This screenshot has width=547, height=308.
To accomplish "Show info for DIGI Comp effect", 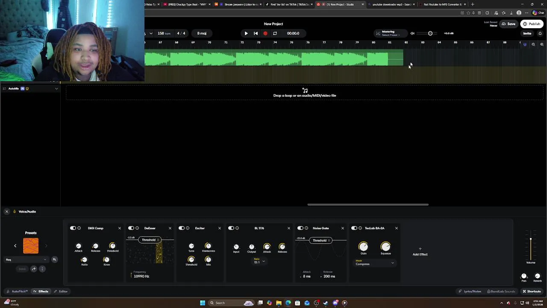I will click(x=79, y=228).
